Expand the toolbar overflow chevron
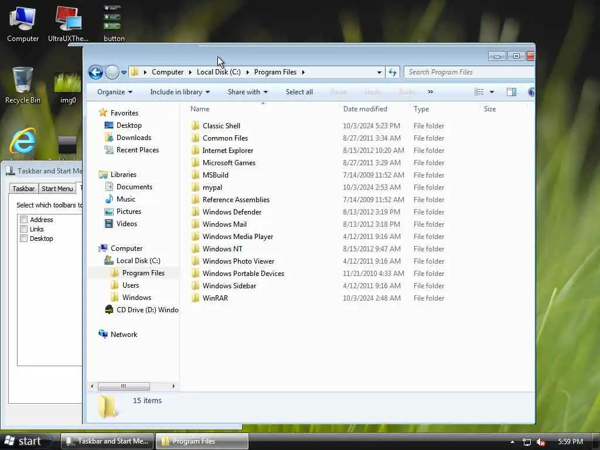 [x=431, y=92]
